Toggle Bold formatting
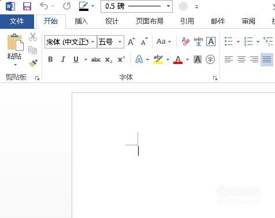 click(50, 59)
